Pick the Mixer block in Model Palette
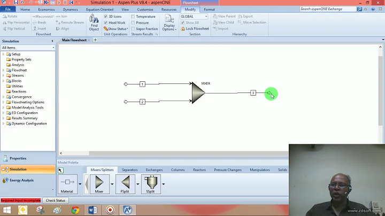The image size is (385, 216). click(99, 184)
